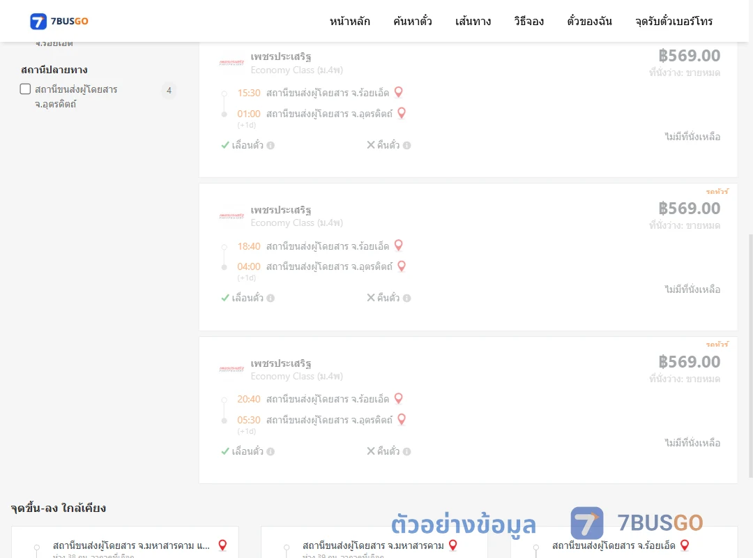Open map pin for 01:00 Uttaradit arrival
Screen dimensions: 753x558
(x=402, y=113)
